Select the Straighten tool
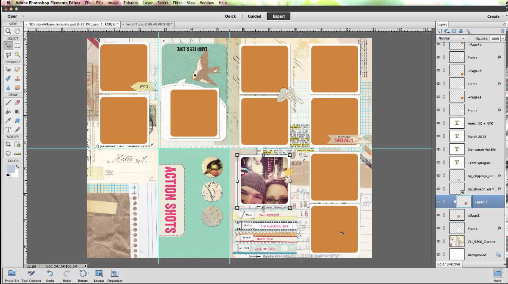This screenshot has height=284, width=508. coord(17,153)
